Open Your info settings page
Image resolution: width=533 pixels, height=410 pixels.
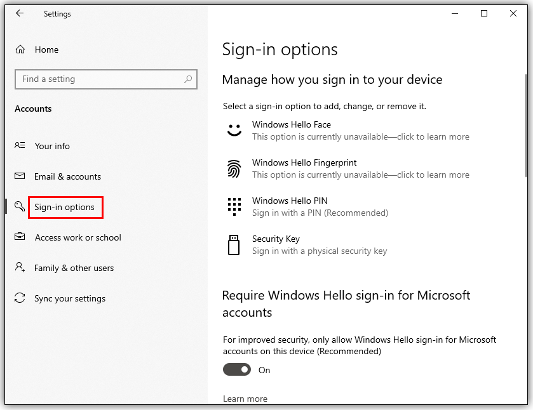[52, 146]
